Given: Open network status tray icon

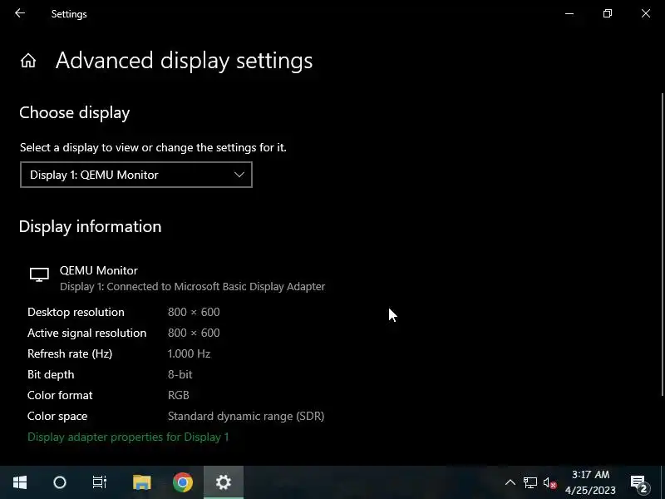Looking at the screenshot, I should (530, 482).
